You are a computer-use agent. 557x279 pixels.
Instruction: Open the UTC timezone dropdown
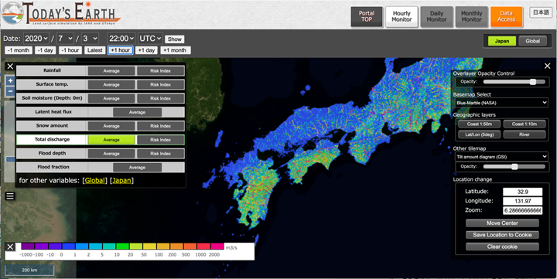(150, 39)
